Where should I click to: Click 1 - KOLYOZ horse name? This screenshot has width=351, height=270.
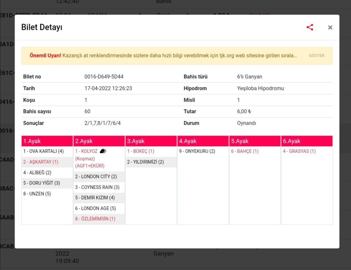86,151
